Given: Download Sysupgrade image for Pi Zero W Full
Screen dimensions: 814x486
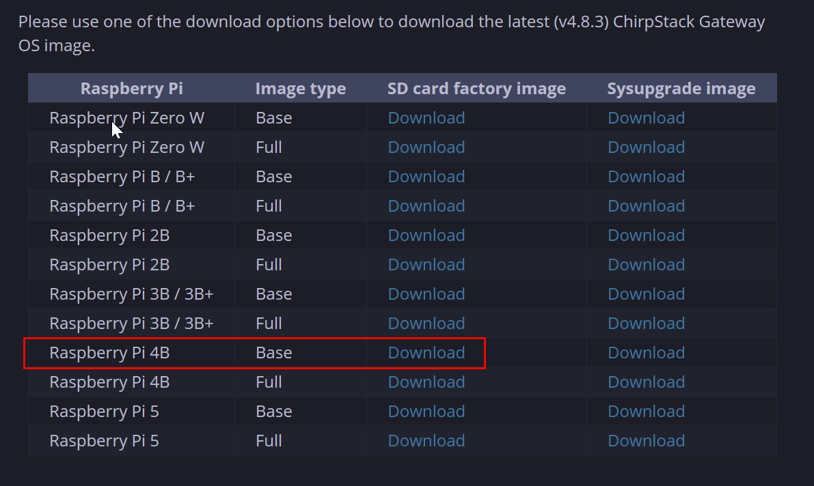Looking at the screenshot, I should click(x=646, y=147).
